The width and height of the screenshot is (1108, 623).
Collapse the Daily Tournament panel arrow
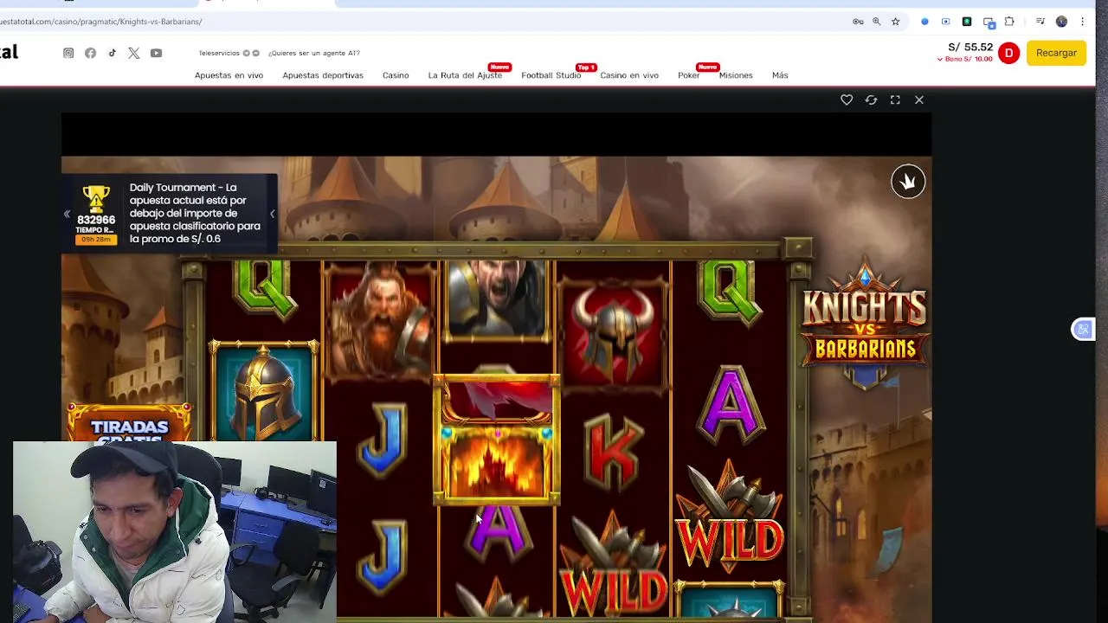coord(272,214)
